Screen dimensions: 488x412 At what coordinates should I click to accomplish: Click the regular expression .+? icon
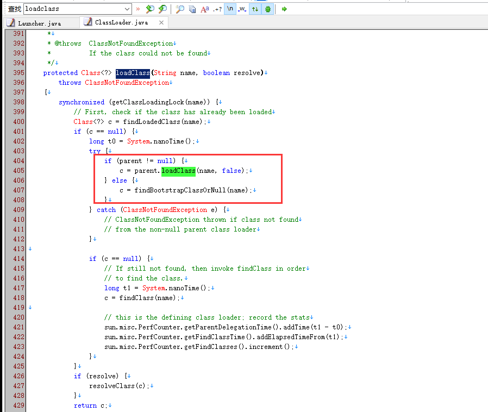pyautogui.click(x=218, y=9)
